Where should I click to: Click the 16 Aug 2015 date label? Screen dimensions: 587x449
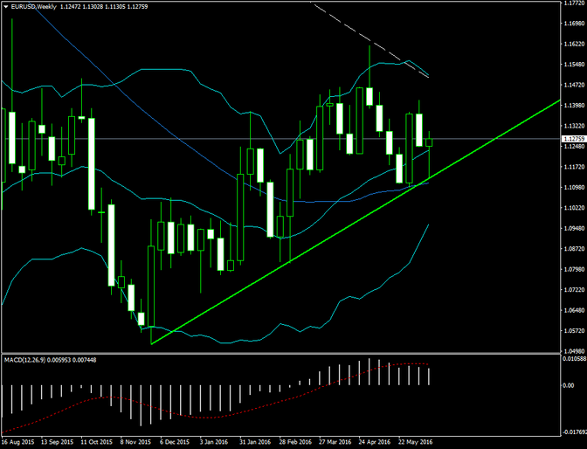click(x=17, y=443)
